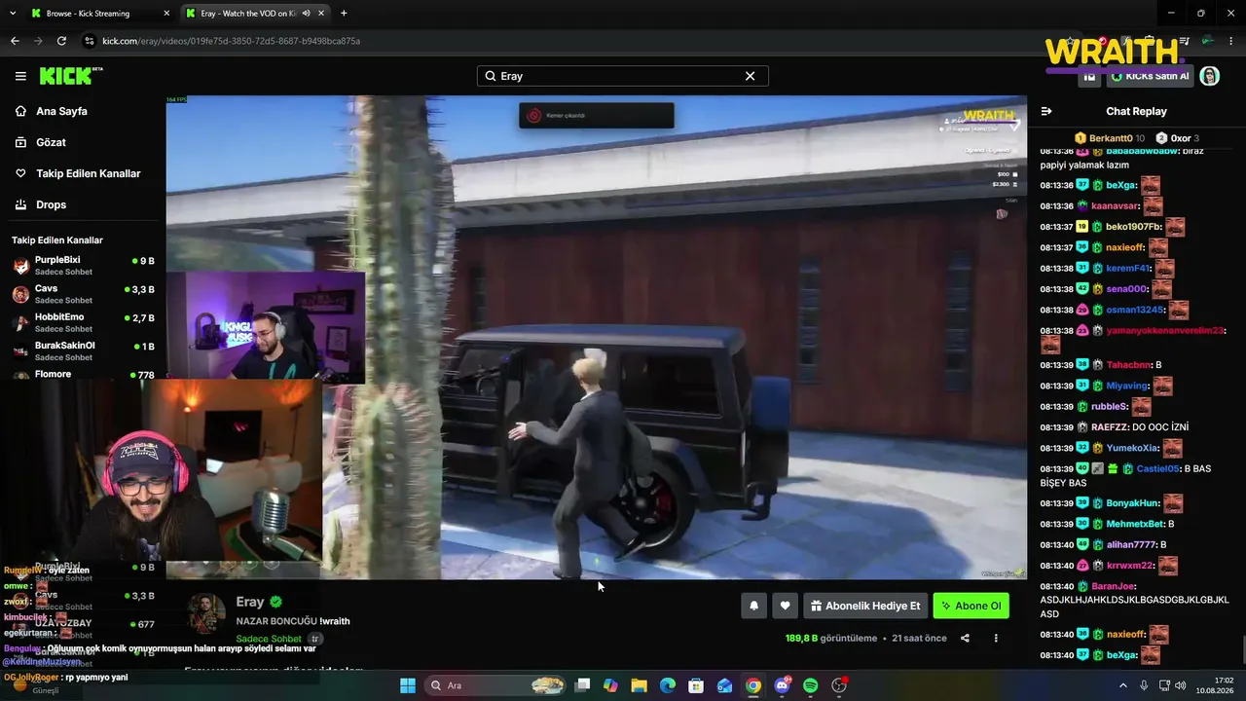The height and width of the screenshot is (701, 1246).
Task: Close the Browse - Kick Streaming tab
Action: pos(166,14)
